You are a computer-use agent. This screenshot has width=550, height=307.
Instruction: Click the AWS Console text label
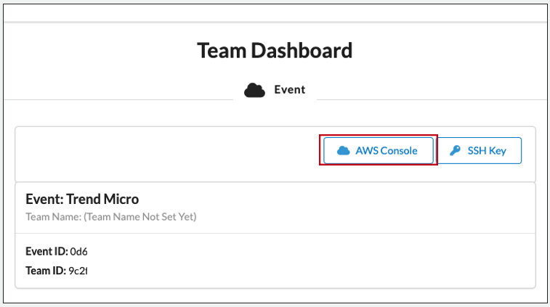[x=387, y=151]
